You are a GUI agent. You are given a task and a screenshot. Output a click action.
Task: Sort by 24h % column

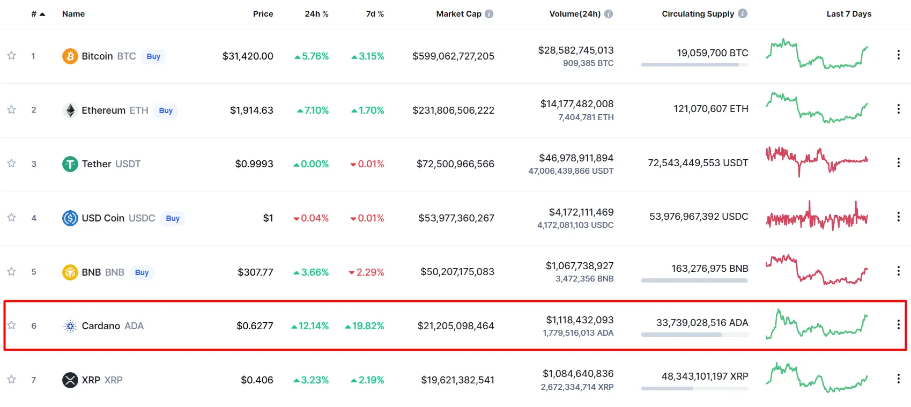pyautogui.click(x=316, y=14)
